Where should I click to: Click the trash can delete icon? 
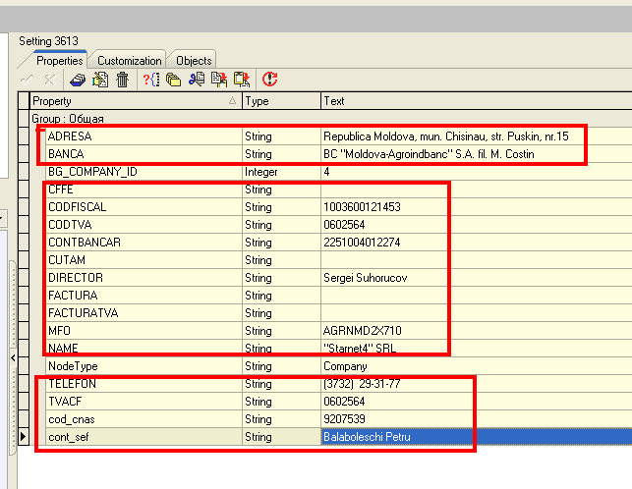(x=123, y=80)
